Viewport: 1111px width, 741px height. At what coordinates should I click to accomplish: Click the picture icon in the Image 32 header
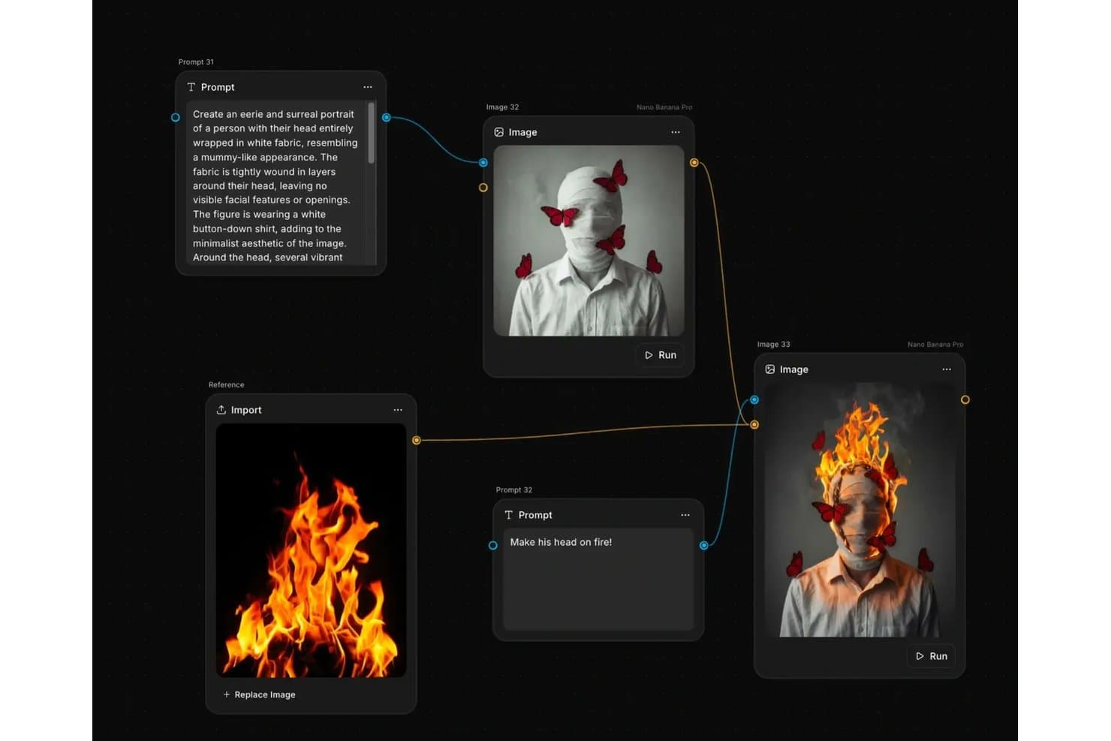(499, 132)
